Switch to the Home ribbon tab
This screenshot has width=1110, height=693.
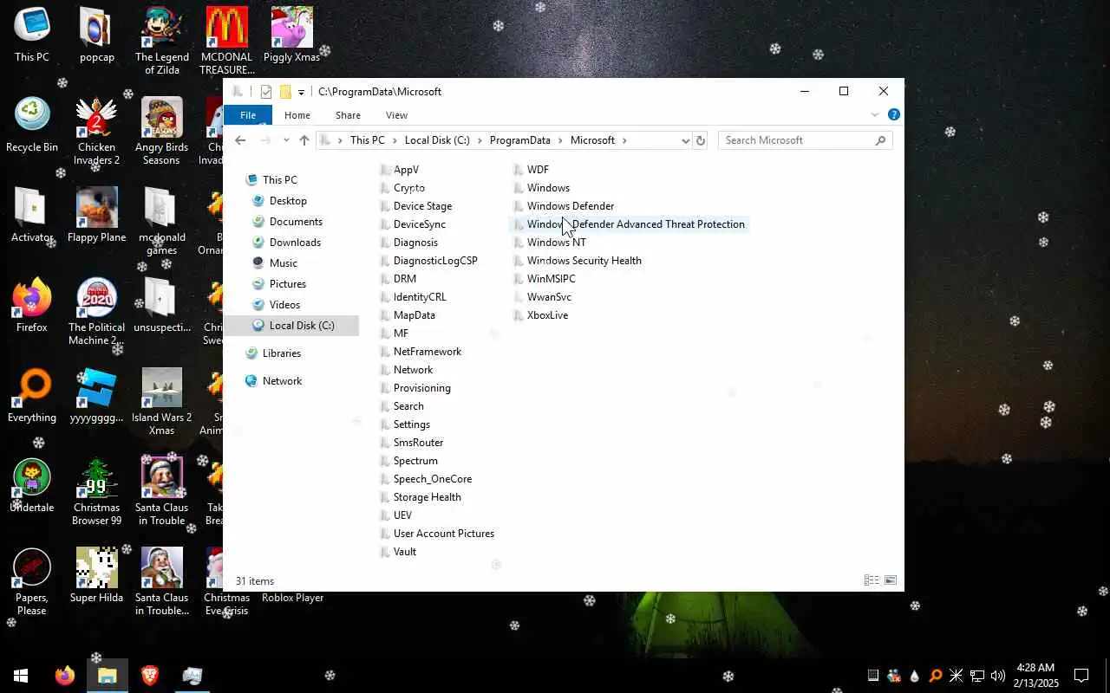(x=297, y=115)
